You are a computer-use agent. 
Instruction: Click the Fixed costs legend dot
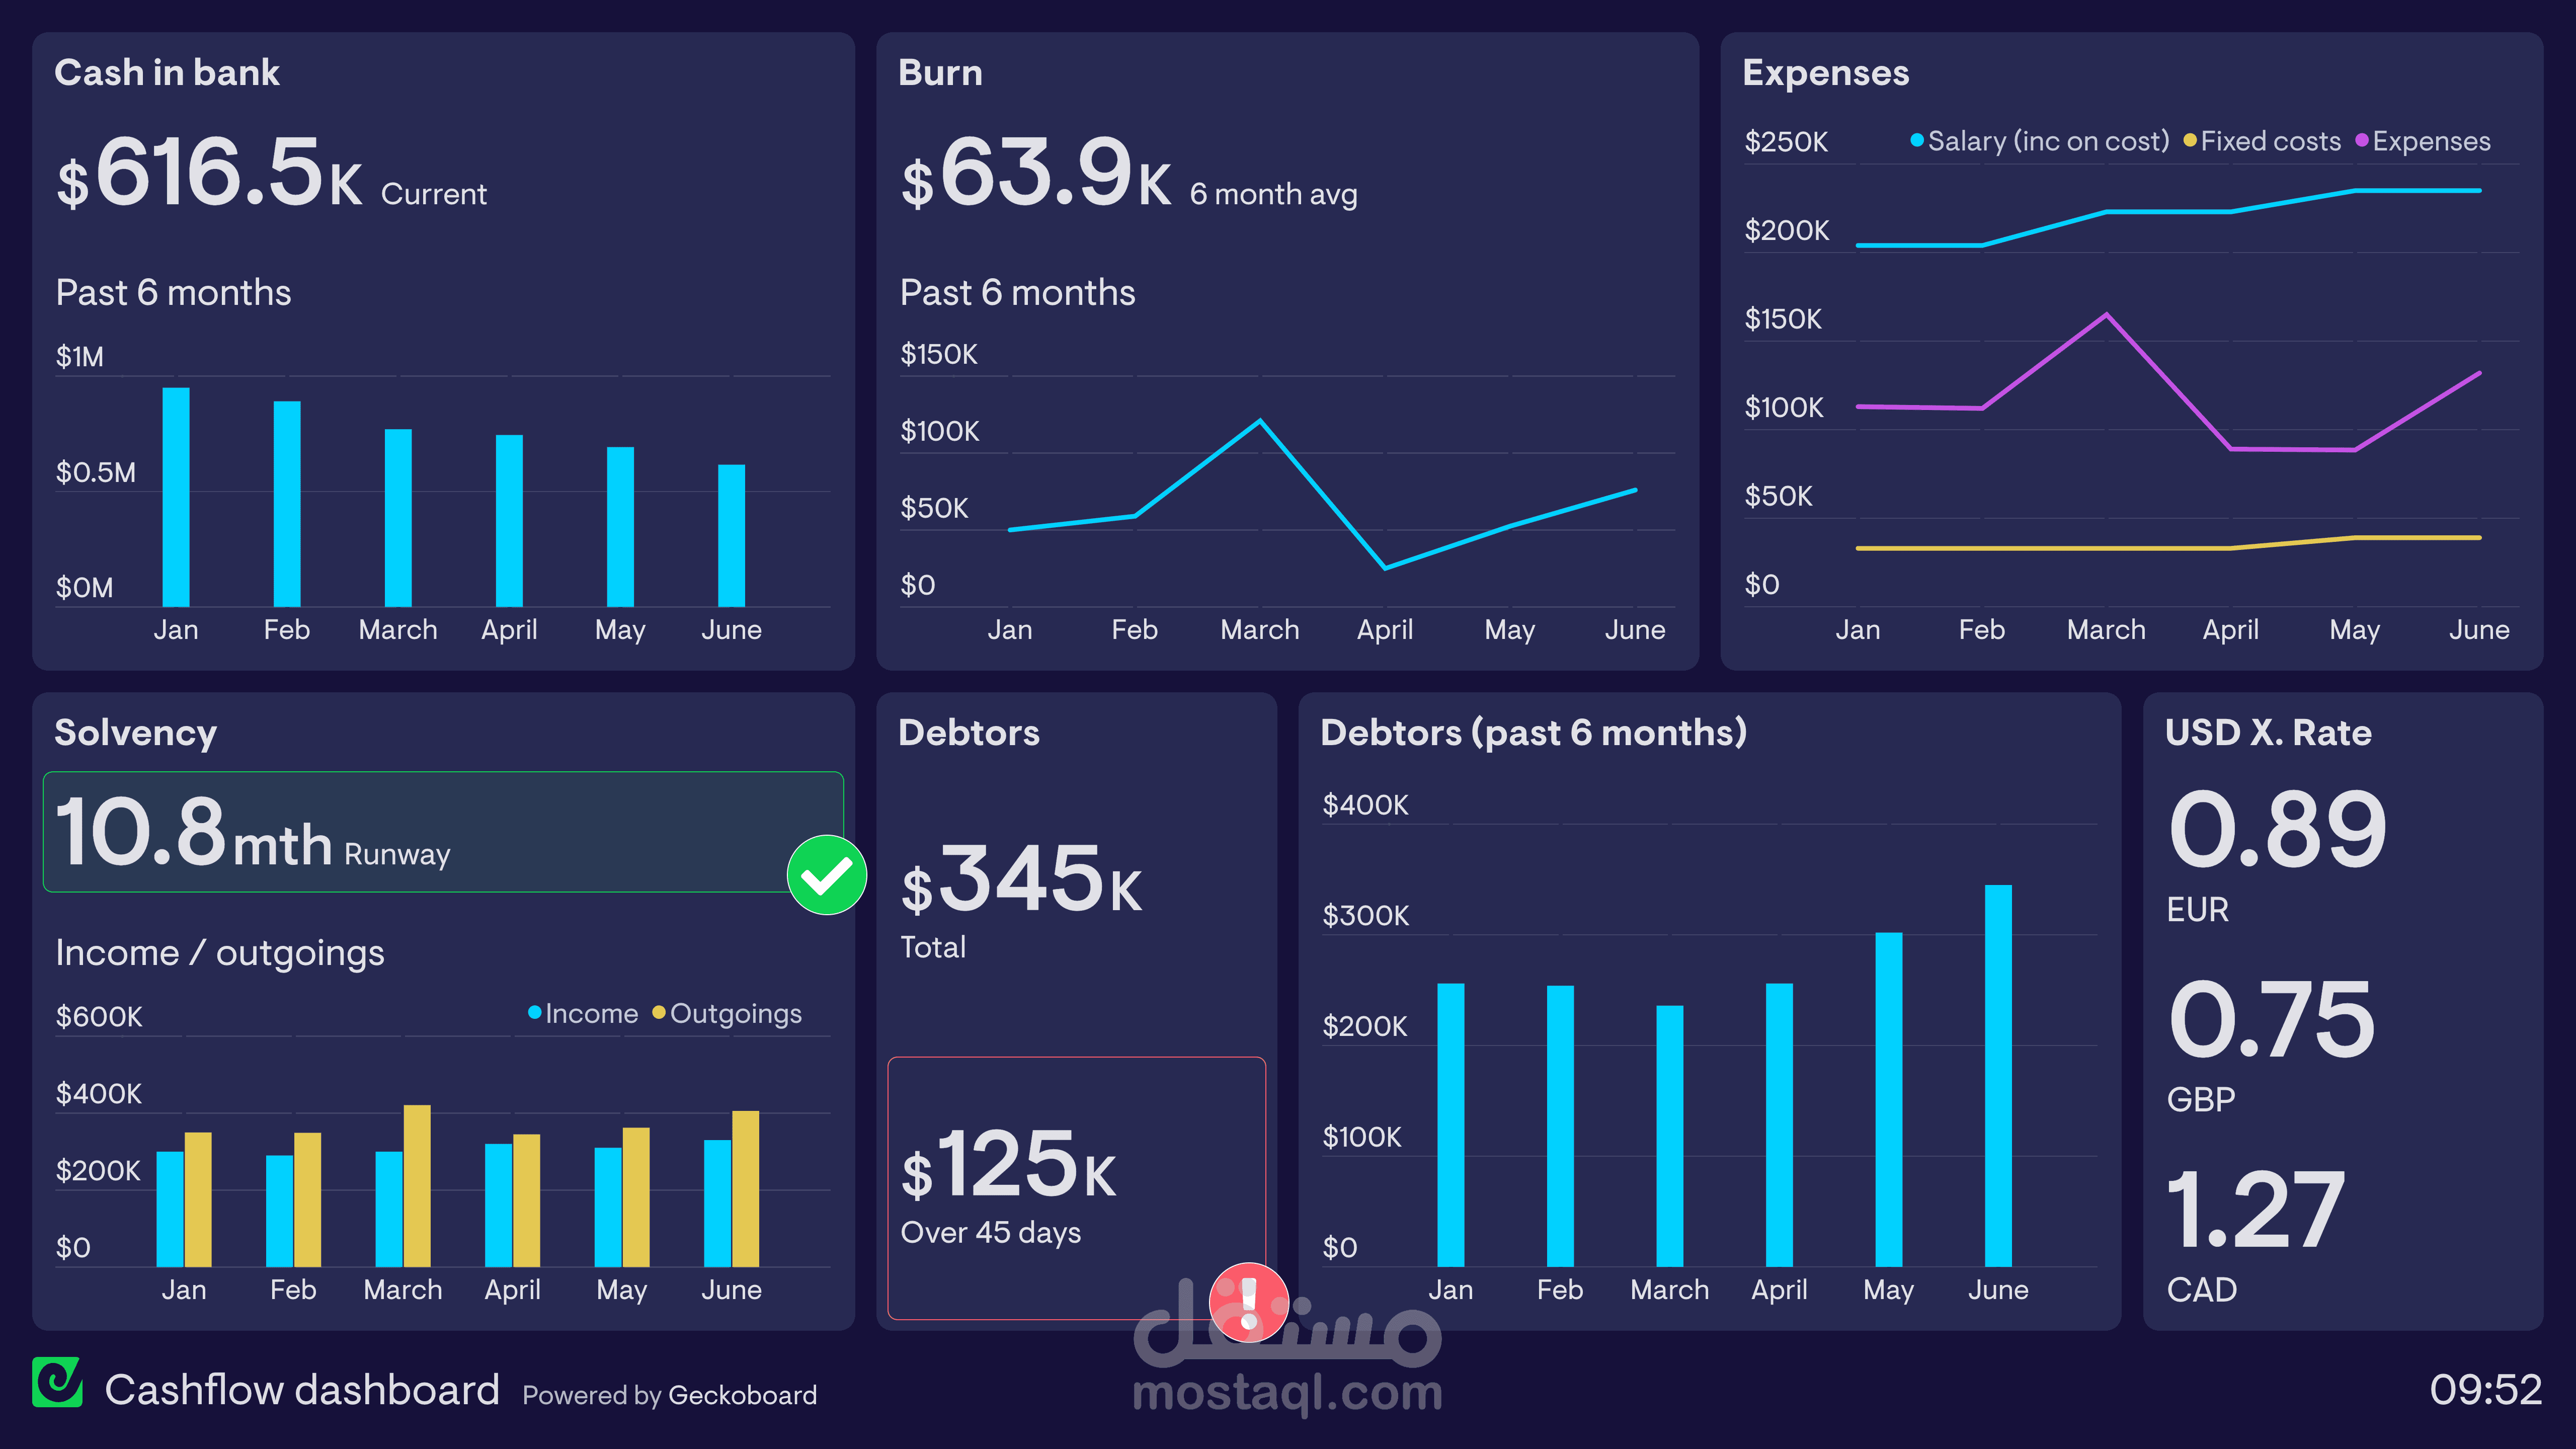2190,140
